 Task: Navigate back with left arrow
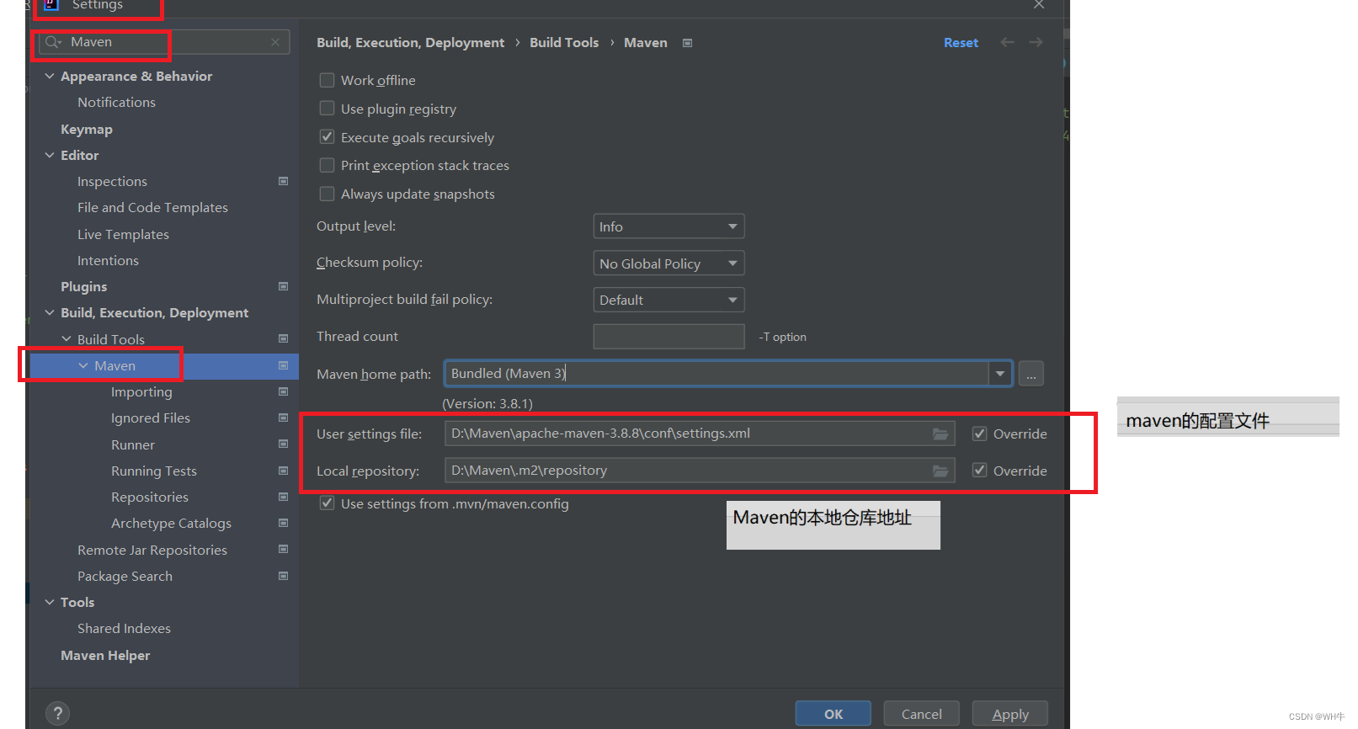[1007, 42]
